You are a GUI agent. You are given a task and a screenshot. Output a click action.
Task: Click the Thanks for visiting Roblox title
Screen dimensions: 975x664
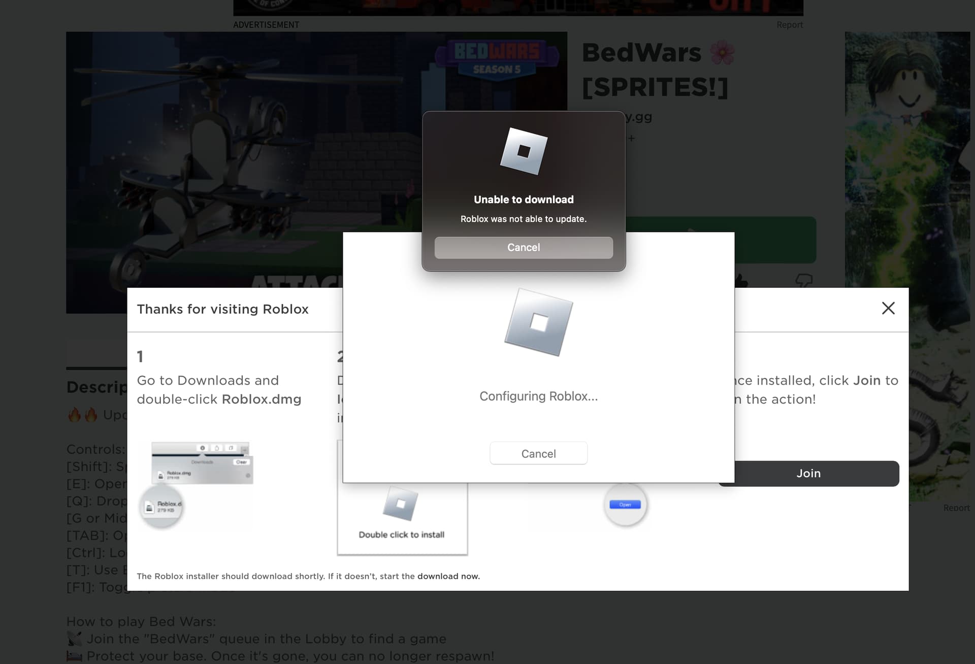coord(222,309)
